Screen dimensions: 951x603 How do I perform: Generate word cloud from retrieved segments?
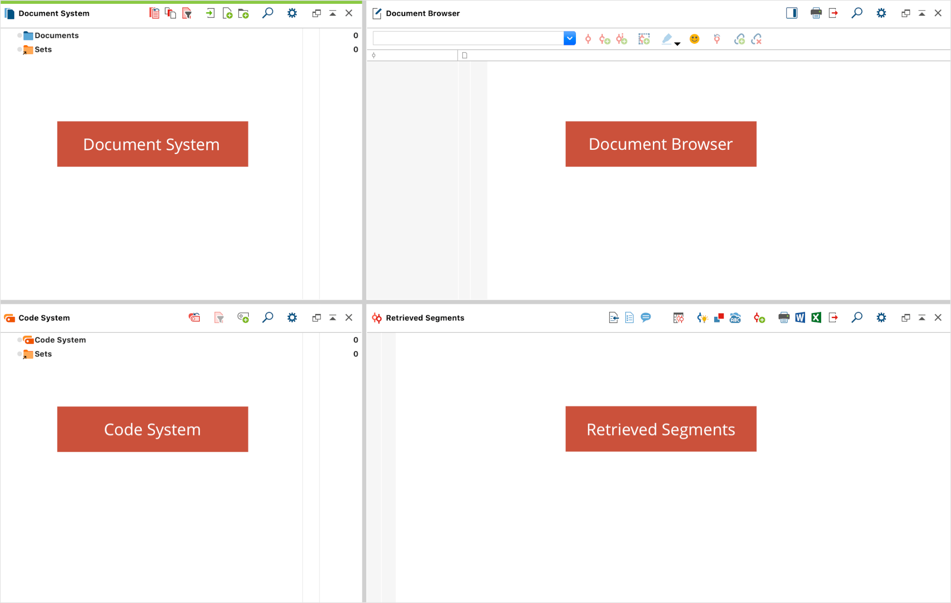735,318
